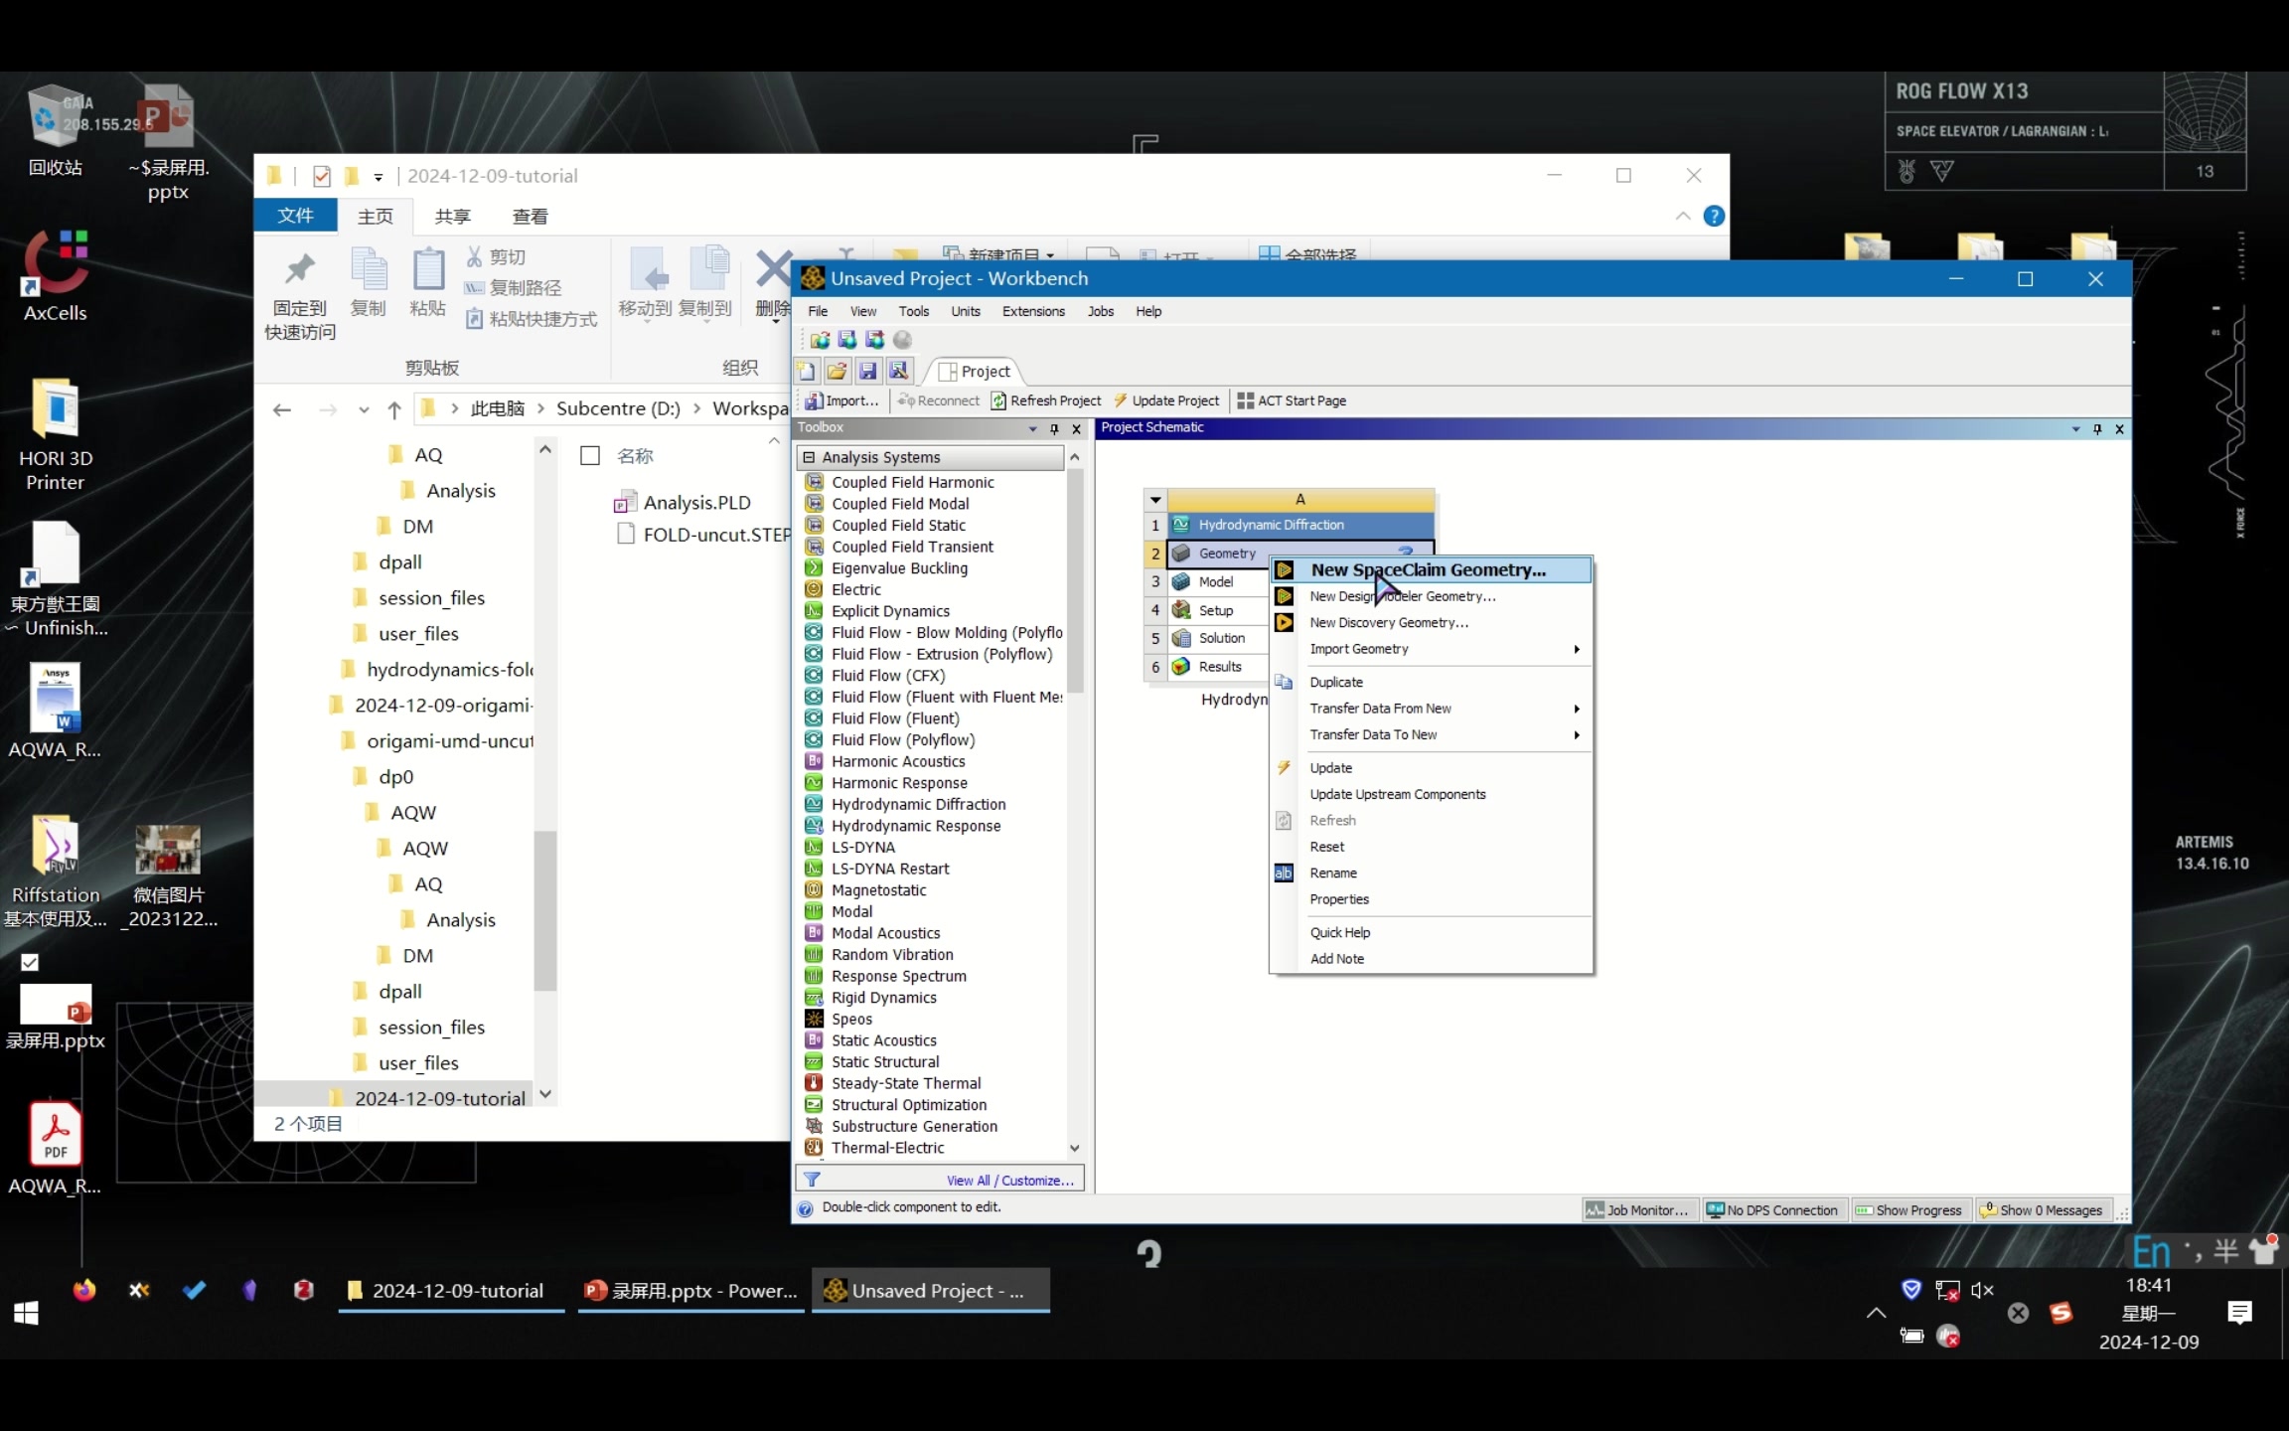Pin the Toolbox panel
Screen dimensions: 2289x1431
click(1054, 428)
